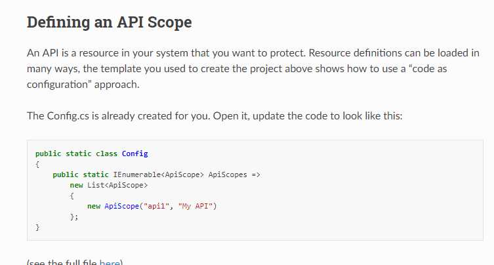Click the text "update the code to look like this:"

(327, 116)
